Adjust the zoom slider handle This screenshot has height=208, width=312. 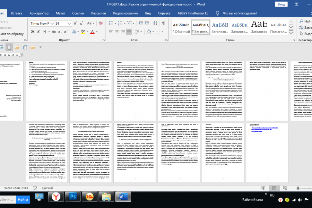[298, 188]
